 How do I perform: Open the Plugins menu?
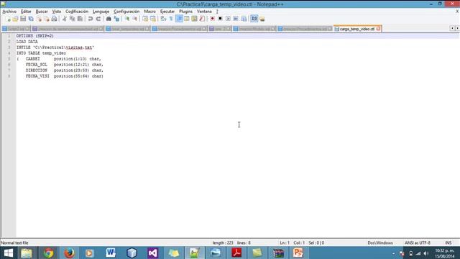[x=185, y=12]
